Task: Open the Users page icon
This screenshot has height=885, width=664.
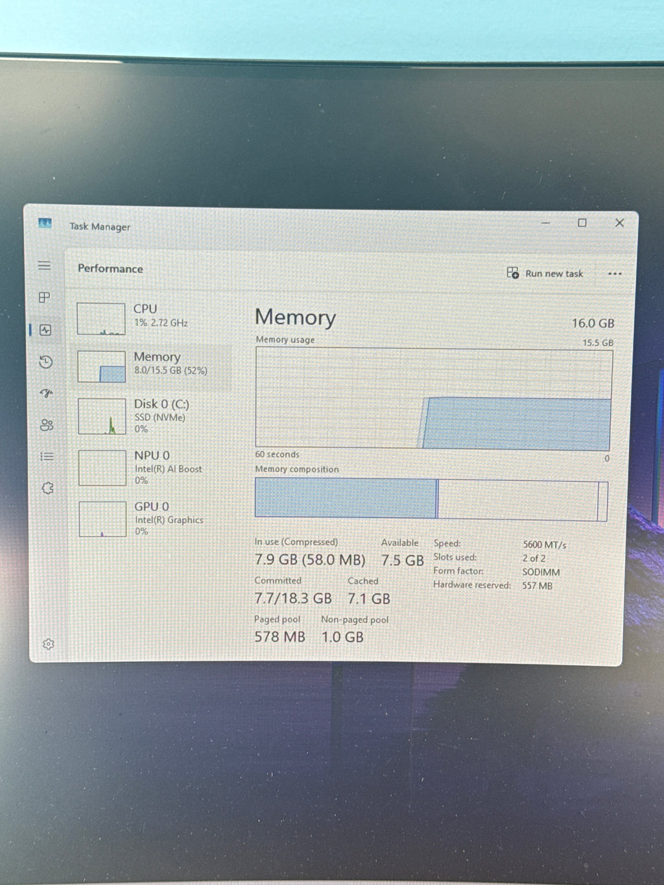Action: point(47,425)
